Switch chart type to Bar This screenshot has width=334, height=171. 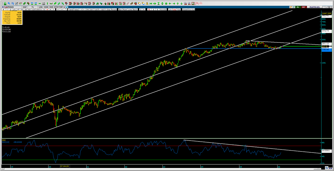tap(120, 9)
